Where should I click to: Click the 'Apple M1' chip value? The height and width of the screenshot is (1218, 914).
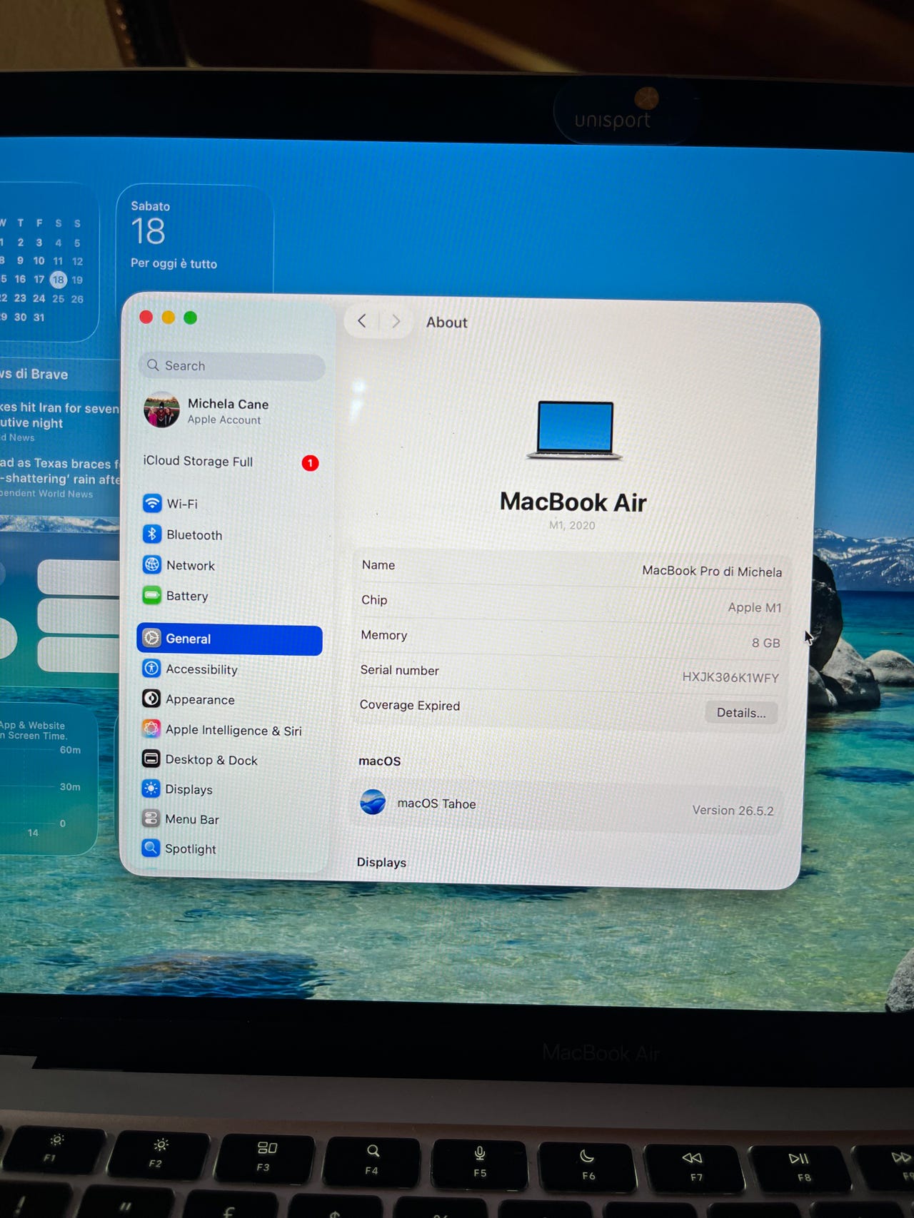tap(755, 607)
